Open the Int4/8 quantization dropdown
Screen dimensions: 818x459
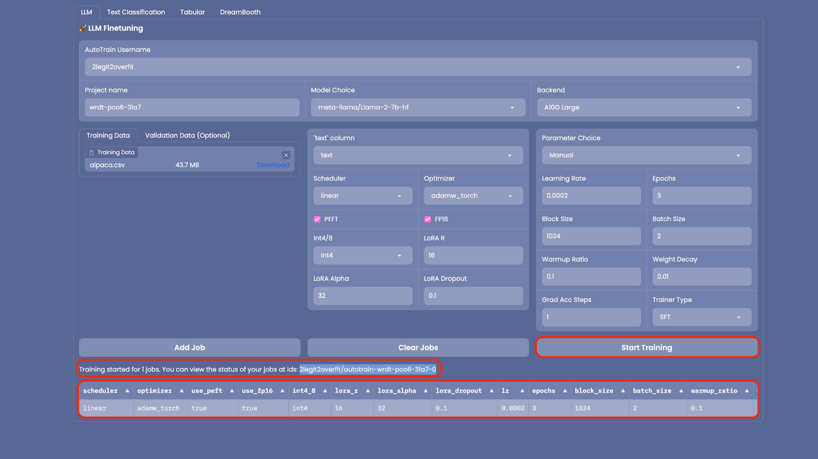coord(362,256)
